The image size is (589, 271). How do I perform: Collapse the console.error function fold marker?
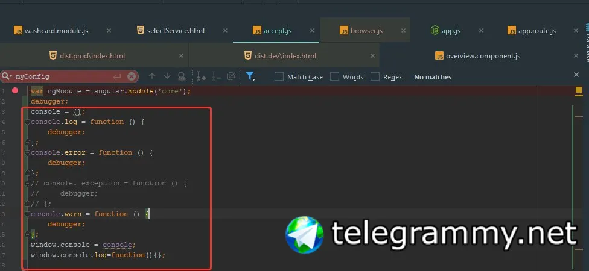[x=27, y=152]
